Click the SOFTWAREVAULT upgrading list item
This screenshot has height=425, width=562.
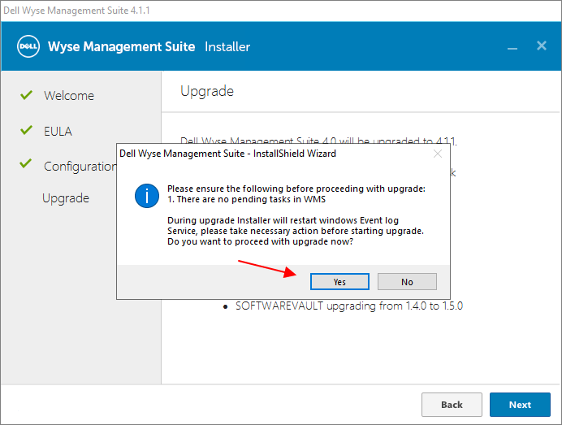coord(349,306)
